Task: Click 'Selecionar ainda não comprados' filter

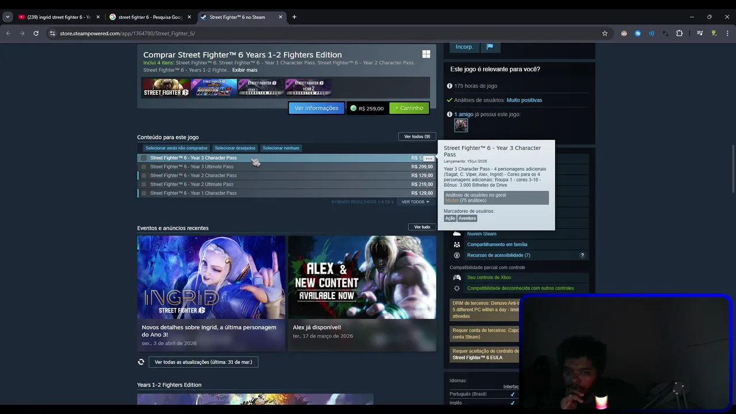Action: (x=177, y=148)
